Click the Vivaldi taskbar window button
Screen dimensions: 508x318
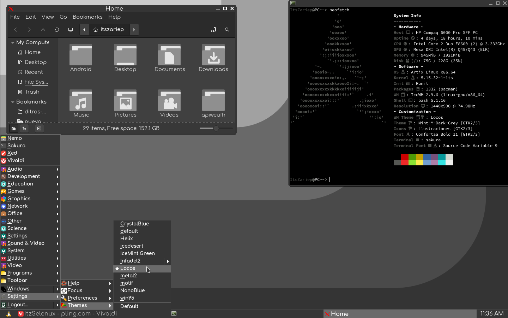point(94,314)
